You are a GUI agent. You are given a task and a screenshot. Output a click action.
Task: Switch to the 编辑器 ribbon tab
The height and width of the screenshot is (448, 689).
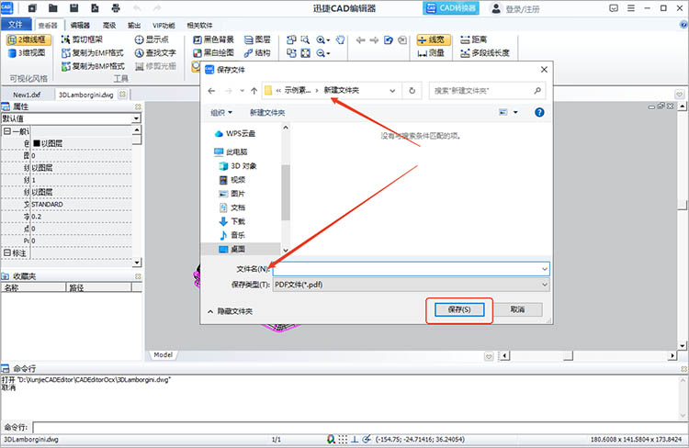[x=80, y=26]
